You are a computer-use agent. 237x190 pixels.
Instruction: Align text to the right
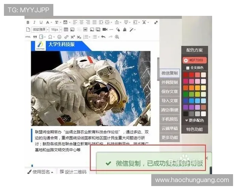pyautogui.click(x=88, y=23)
